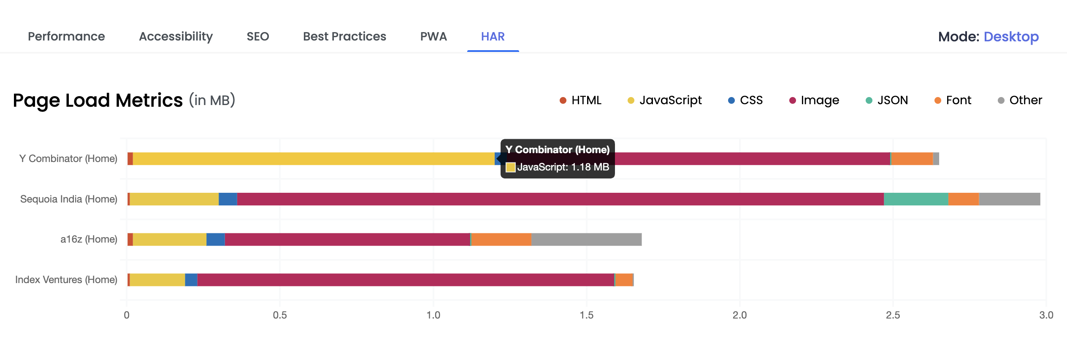The image size is (1067, 351).
Task: Click a16z red HTML bar segment
Action: 130,239
